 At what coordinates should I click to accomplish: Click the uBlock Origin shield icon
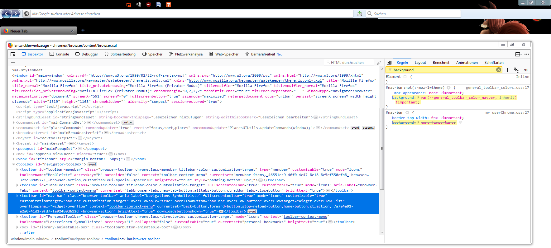click(x=149, y=5)
